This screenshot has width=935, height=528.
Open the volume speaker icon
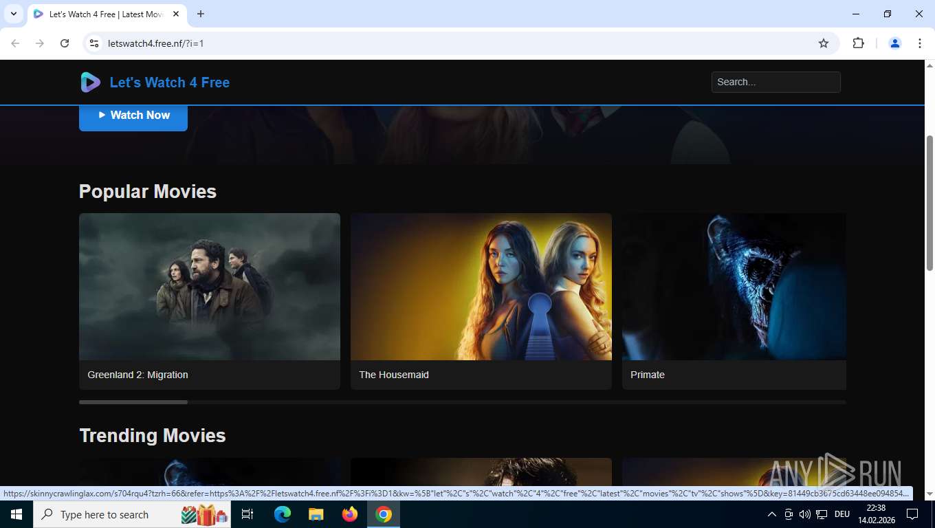(805, 514)
